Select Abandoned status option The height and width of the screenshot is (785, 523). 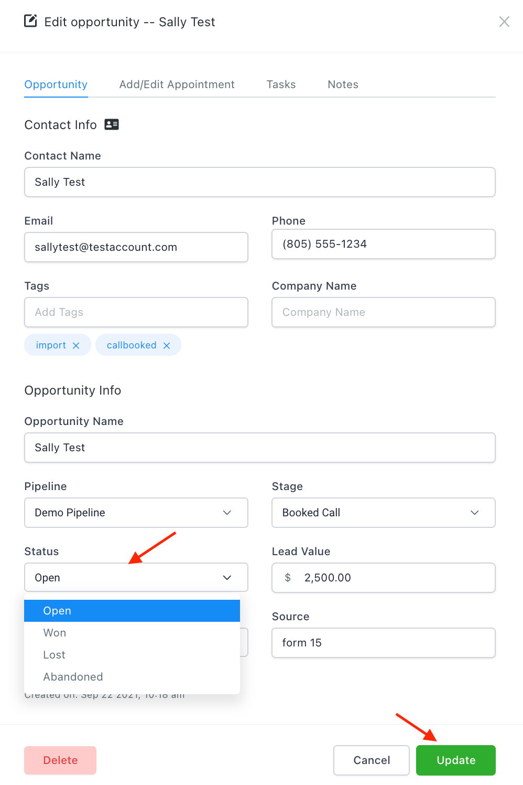(73, 677)
